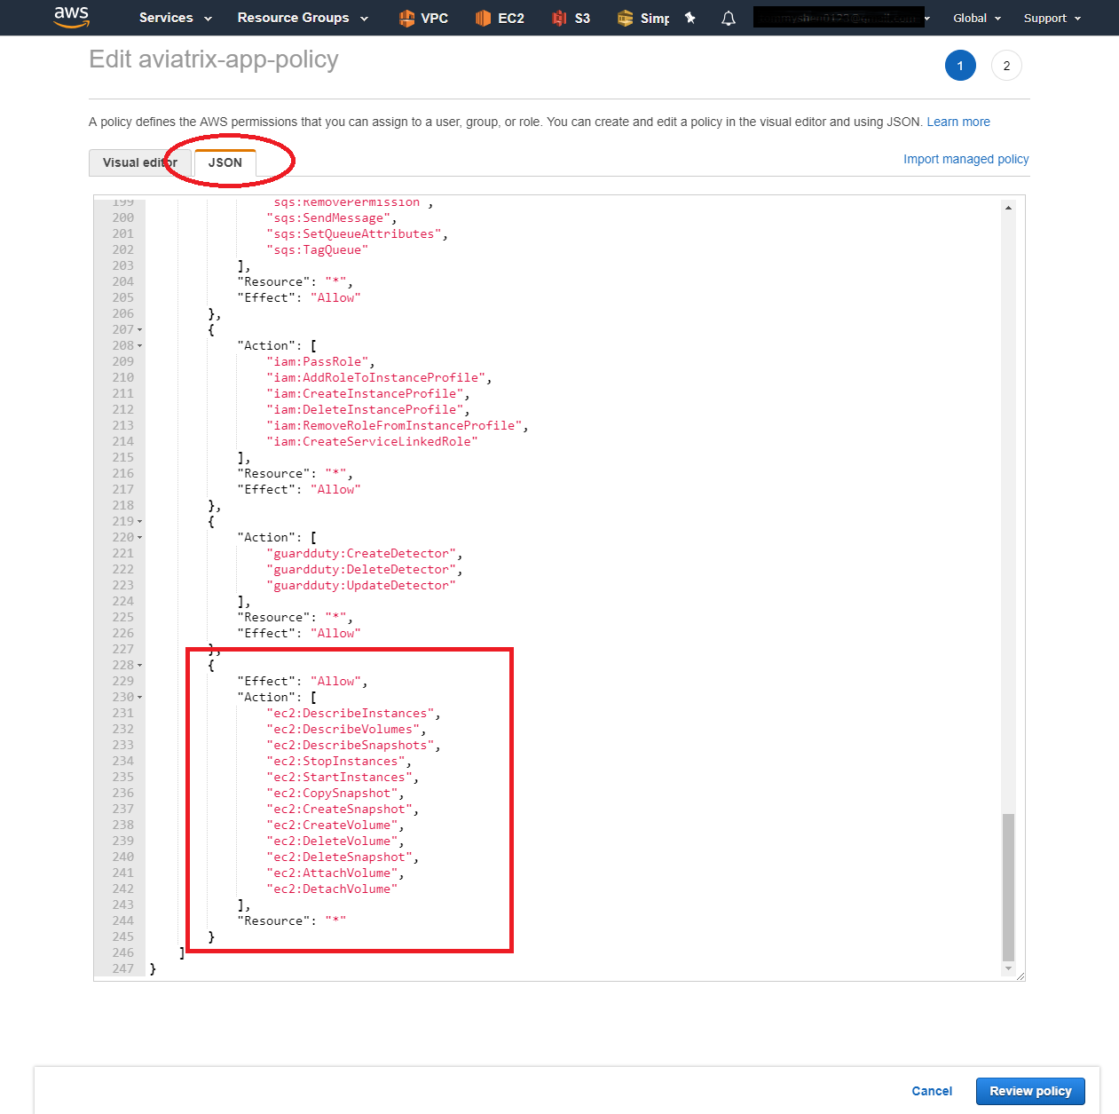Click the pushpin shortcut icon
The height and width of the screenshot is (1114, 1119).
(x=690, y=18)
